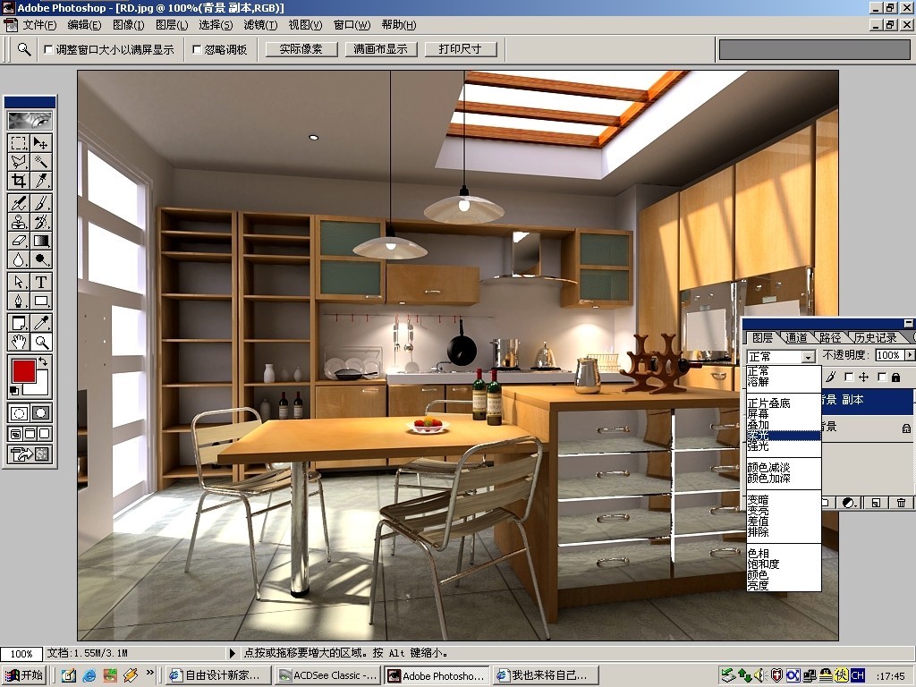Image resolution: width=916 pixels, height=687 pixels.
Task: Create a new layer in layers panel
Action: tap(875, 503)
